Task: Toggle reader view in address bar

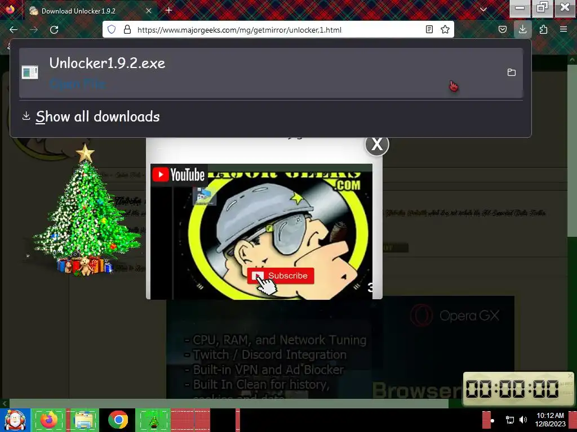Action: point(429,29)
